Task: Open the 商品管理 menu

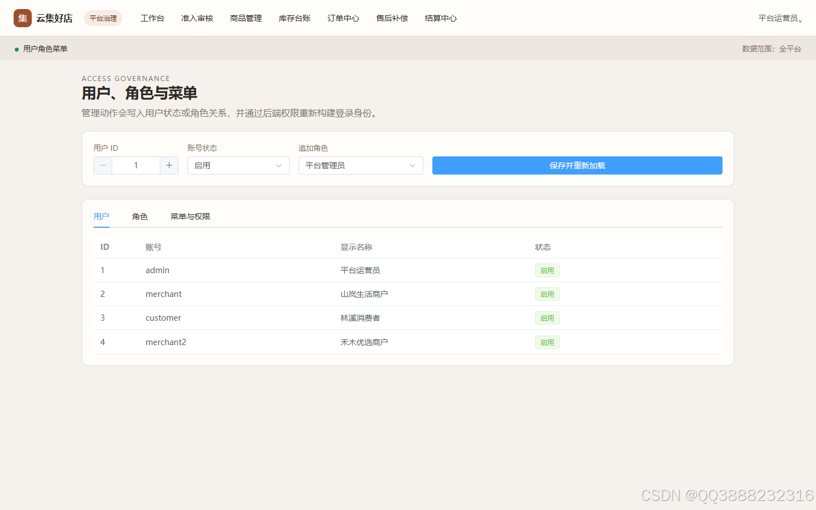Action: coord(246,18)
